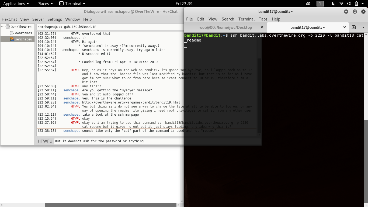Open the Terminal menu in terminal menubar
This screenshot has width=368, height=207.
(x=247, y=19)
